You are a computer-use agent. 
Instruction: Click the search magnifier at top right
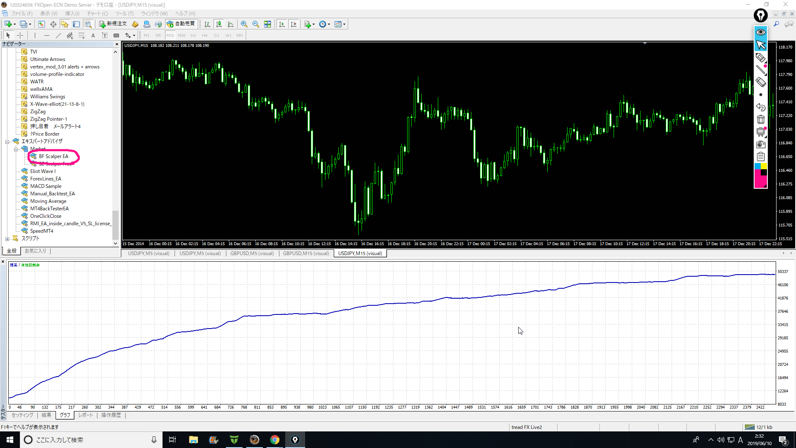coord(777,24)
